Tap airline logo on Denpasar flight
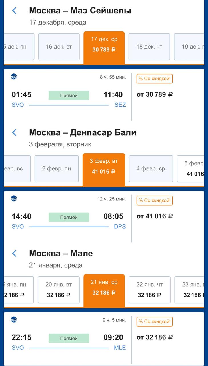Image resolution: width=208 pixels, height=366 pixels. coord(14,198)
